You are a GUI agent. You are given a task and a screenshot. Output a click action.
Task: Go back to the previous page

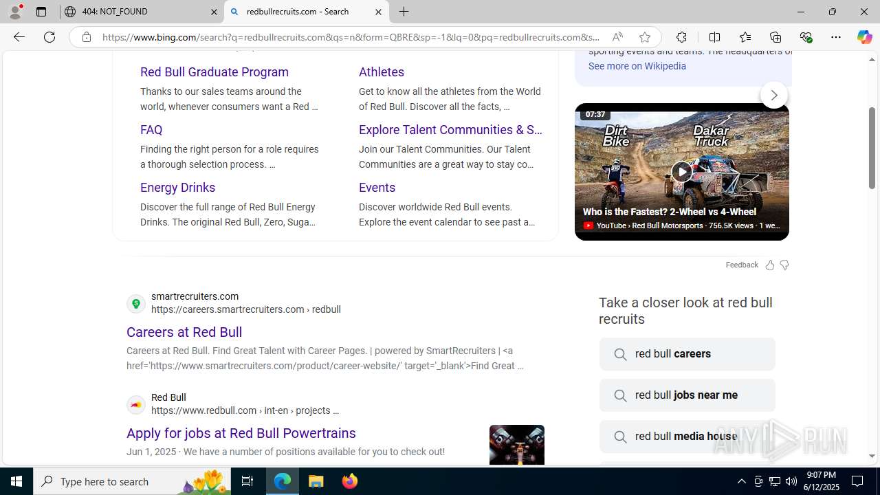19,37
